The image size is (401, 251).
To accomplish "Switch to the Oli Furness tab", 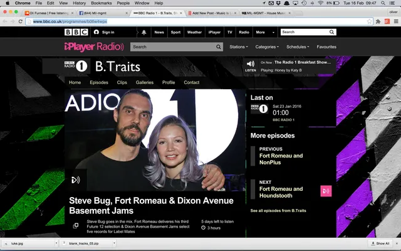I will (49, 13).
